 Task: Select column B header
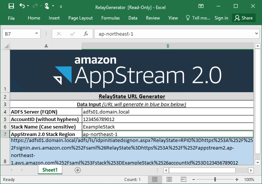pyautogui.click(x=168, y=46)
